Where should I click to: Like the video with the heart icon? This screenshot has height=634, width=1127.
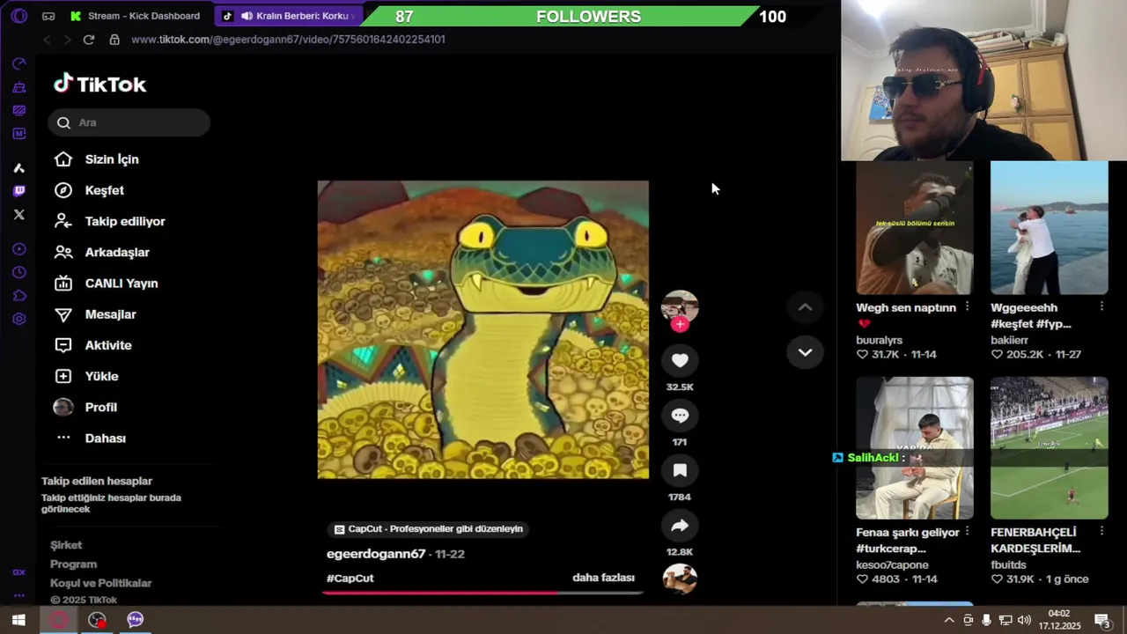pos(680,360)
